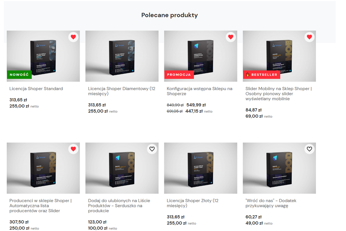Open Licencja Shoper Złoty (12 miesięcy) link
The width and height of the screenshot is (346, 231).
click(x=193, y=203)
